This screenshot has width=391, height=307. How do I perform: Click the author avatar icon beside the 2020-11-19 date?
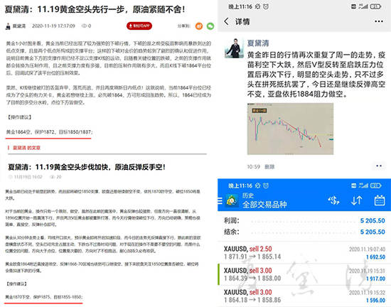pyautogui.click(x=8, y=26)
